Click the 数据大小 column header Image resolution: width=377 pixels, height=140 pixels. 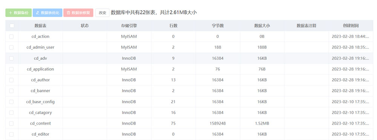point(262,26)
